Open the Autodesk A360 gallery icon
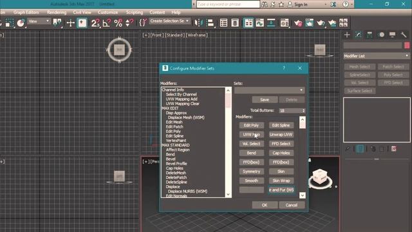 pos(343,23)
